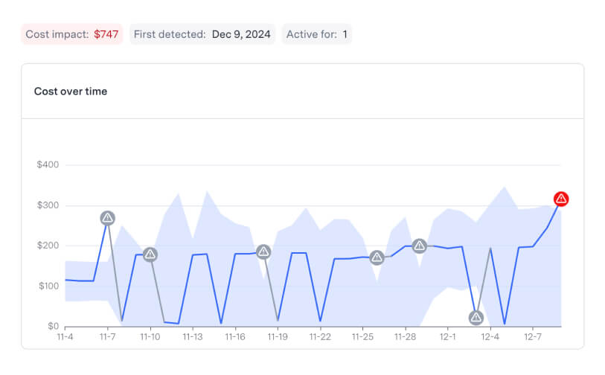Click the gray warning marker at 11-26
Viewport: 605px width, 375px height.
coord(377,257)
